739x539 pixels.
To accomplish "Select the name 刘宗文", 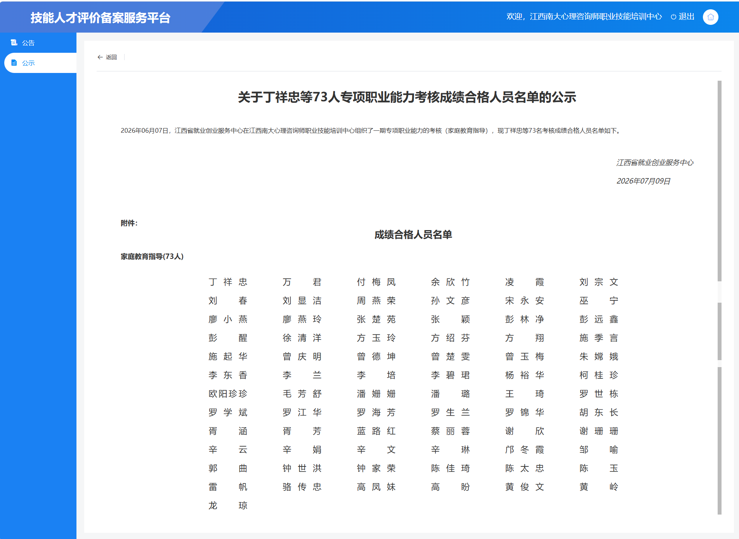I will click(x=598, y=282).
